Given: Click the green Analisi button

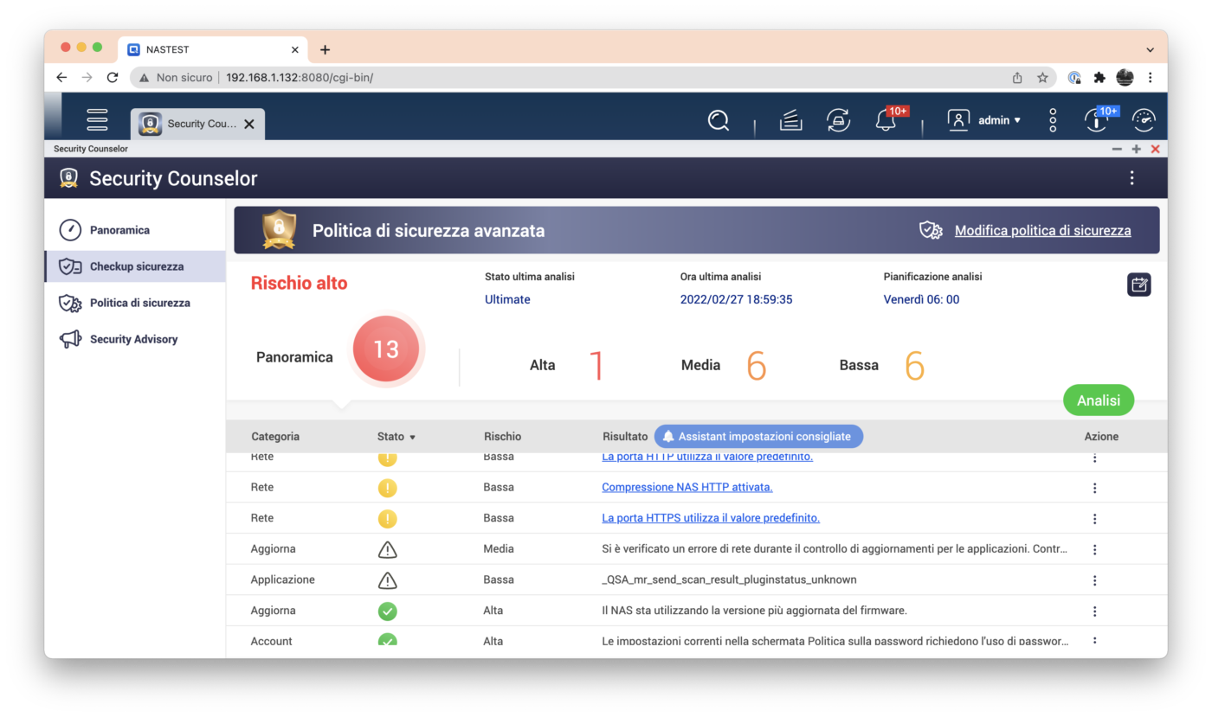Looking at the screenshot, I should (x=1098, y=400).
